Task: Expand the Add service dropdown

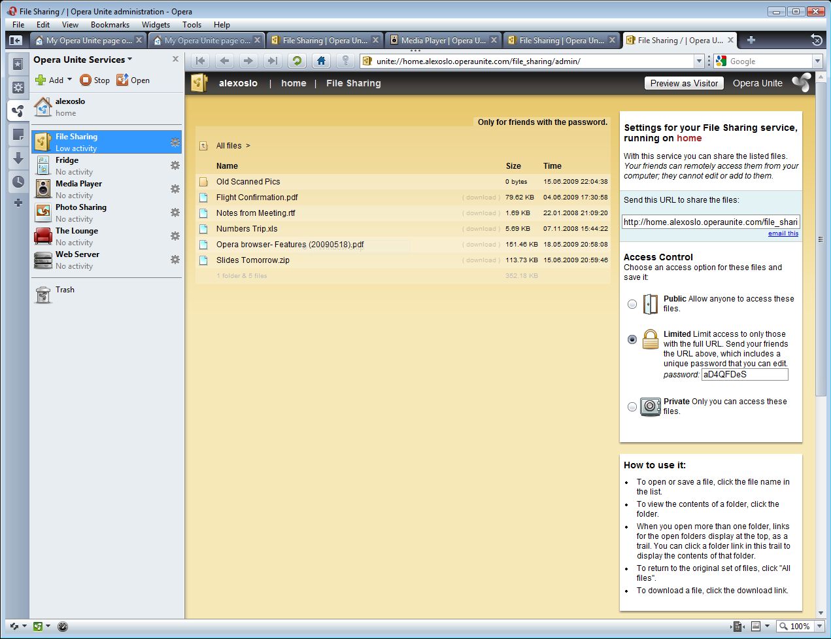Action: [x=69, y=80]
